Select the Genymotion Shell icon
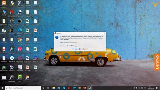The image size is (160, 90). [x=19, y=60]
